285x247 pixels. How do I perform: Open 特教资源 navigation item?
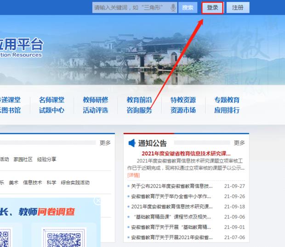[x=183, y=100]
